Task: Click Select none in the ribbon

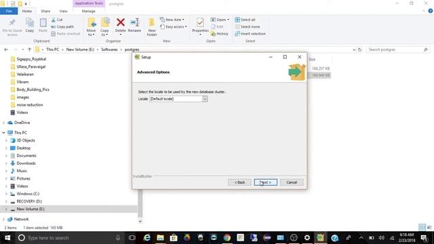Action: 248,26
